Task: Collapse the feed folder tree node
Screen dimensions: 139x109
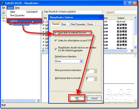Action: click(3, 21)
